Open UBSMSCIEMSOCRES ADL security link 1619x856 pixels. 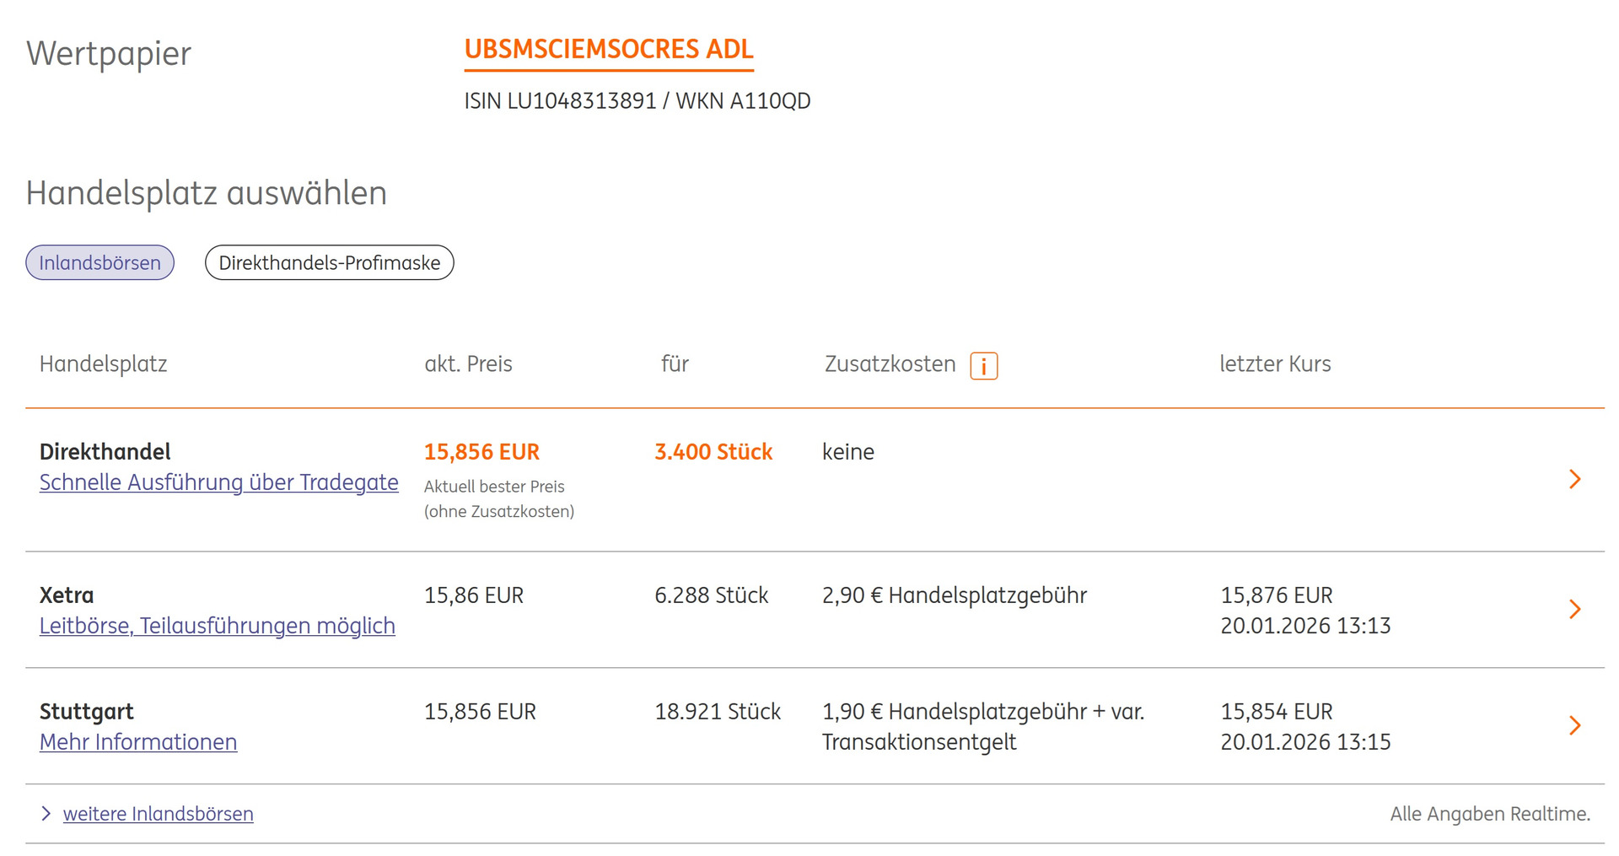tap(608, 50)
